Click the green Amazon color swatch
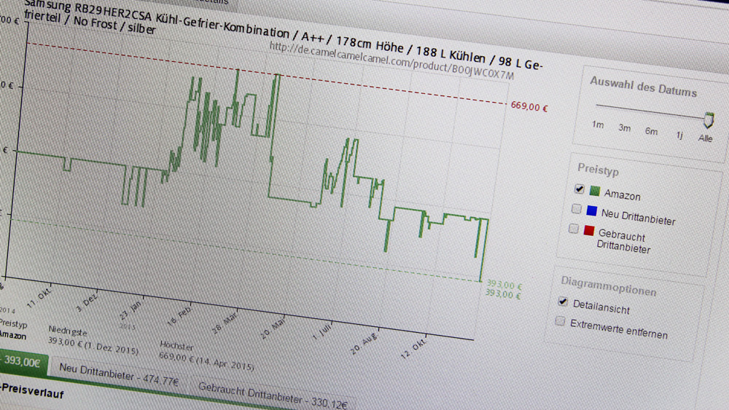The height and width of the screenshot is (410, 729). click(x=595, y=192)
